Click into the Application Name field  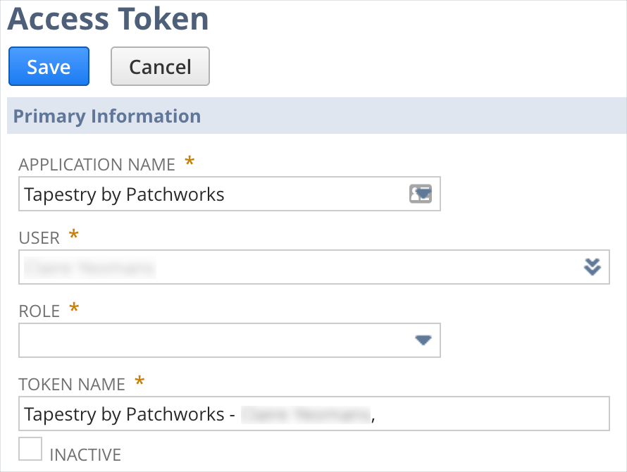(211, 194)
